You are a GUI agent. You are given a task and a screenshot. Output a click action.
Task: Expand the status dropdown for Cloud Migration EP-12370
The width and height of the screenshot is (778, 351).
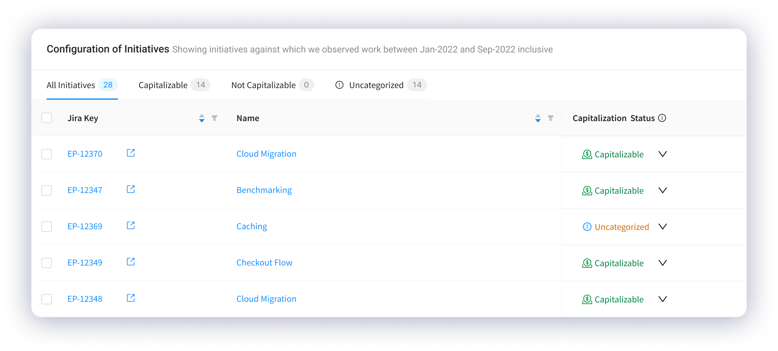click(x=663, y=154)
